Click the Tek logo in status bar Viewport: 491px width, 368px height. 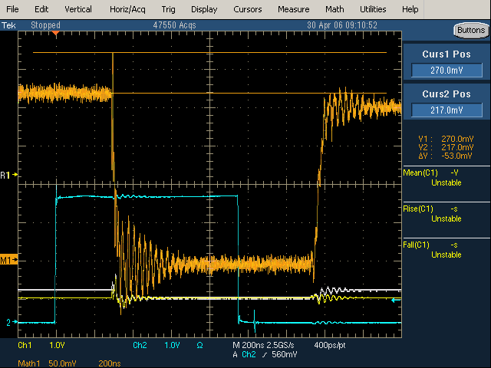[9, 25]
